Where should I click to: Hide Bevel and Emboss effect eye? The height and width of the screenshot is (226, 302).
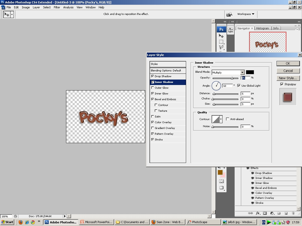pos(252,188)
